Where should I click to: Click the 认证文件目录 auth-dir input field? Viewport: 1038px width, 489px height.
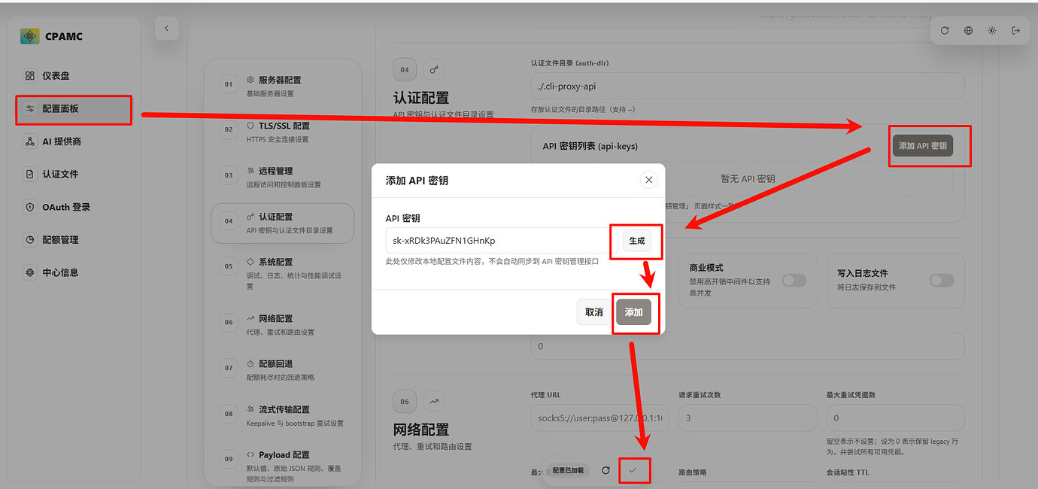[x=748, y=86]
